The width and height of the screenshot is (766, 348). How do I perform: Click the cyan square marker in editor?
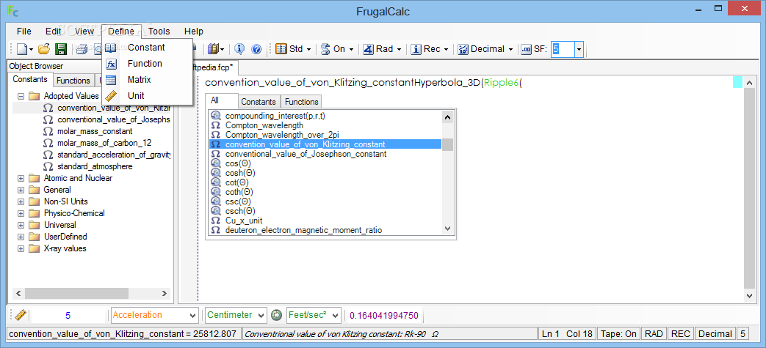coord(737,82)
